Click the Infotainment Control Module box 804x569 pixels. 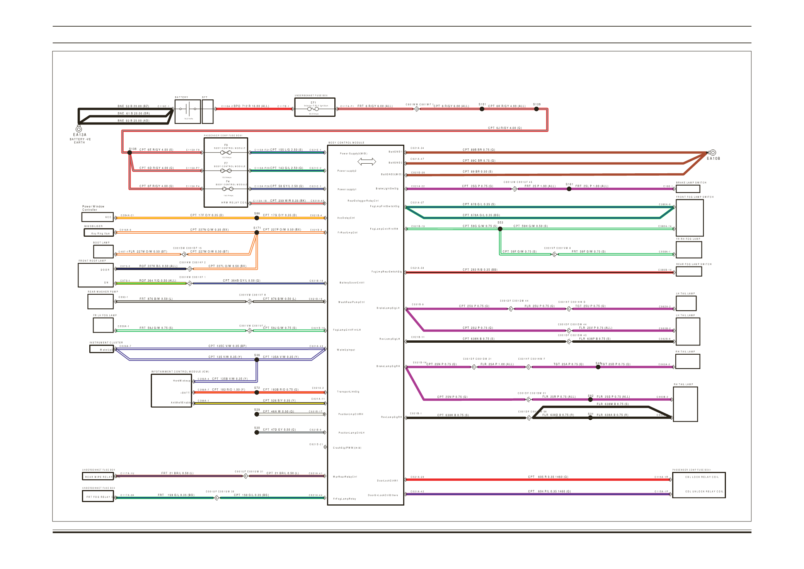pyautogui.click(x=171, y=390)
